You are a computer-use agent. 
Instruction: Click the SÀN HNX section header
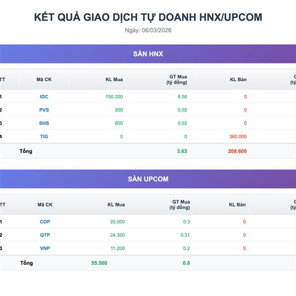tap(148, 54)
